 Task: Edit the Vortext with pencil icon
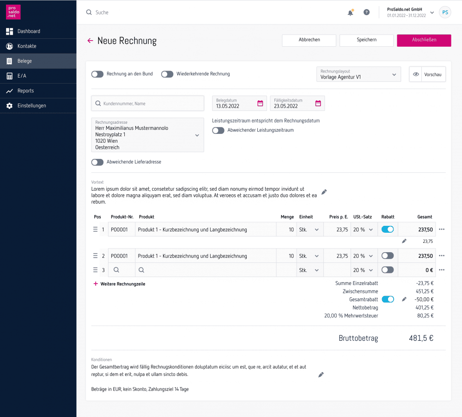point(324,192)
